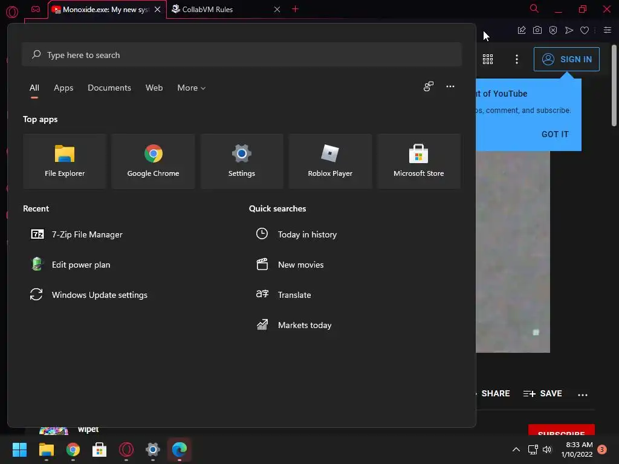619x464 pixels.
Task: Run the Today in history quick search
Action: [296, 234]
